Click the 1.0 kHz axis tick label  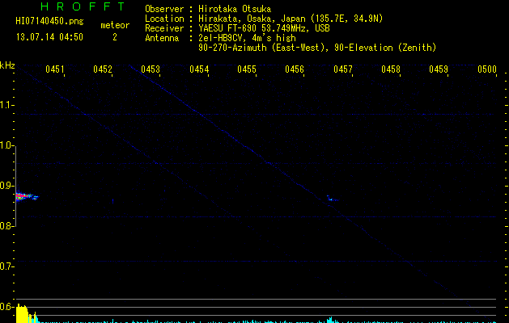point(6,145)
